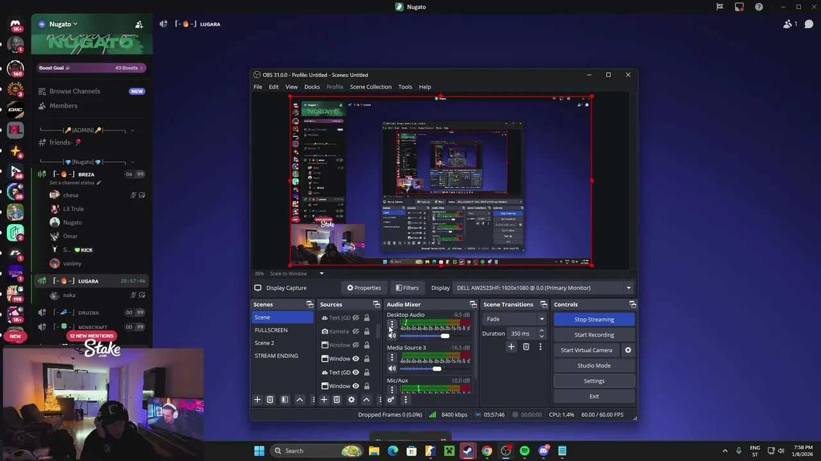
Task: Add a new source with plus icon
Action: [324, 400]
